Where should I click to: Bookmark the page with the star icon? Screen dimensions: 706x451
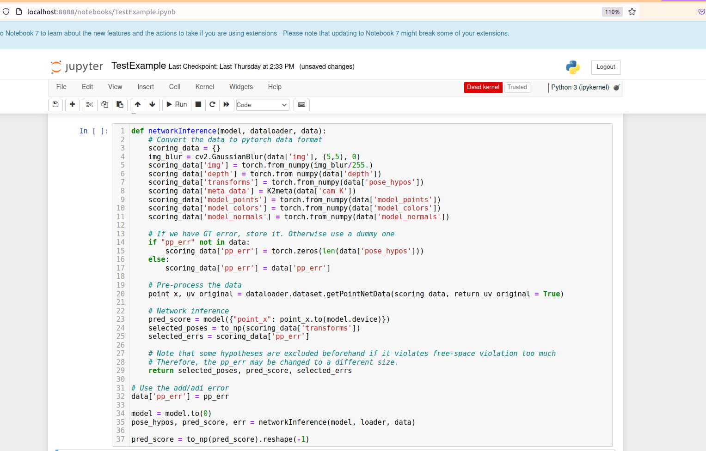click(632, 12)
